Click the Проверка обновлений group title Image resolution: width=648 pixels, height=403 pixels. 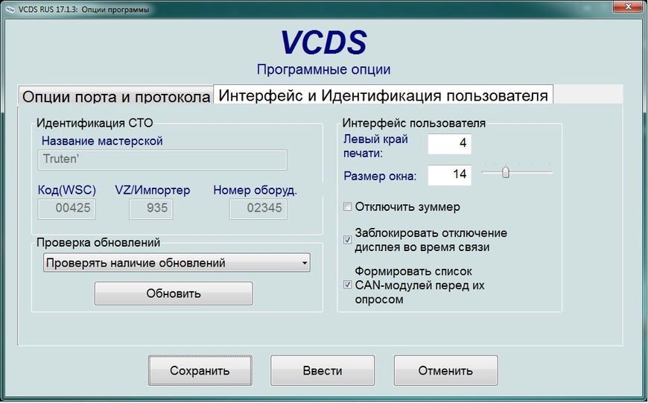coord(98,242)
